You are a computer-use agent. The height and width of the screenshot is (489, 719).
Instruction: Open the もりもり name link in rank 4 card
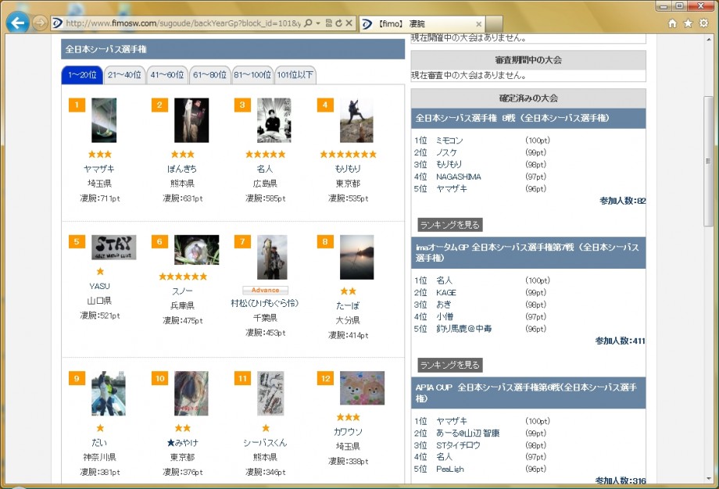[348, 169]
